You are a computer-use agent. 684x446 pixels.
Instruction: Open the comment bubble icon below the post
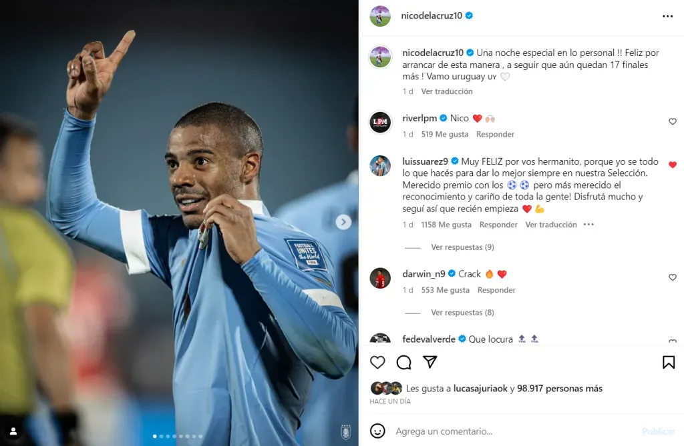coord(404,362)
